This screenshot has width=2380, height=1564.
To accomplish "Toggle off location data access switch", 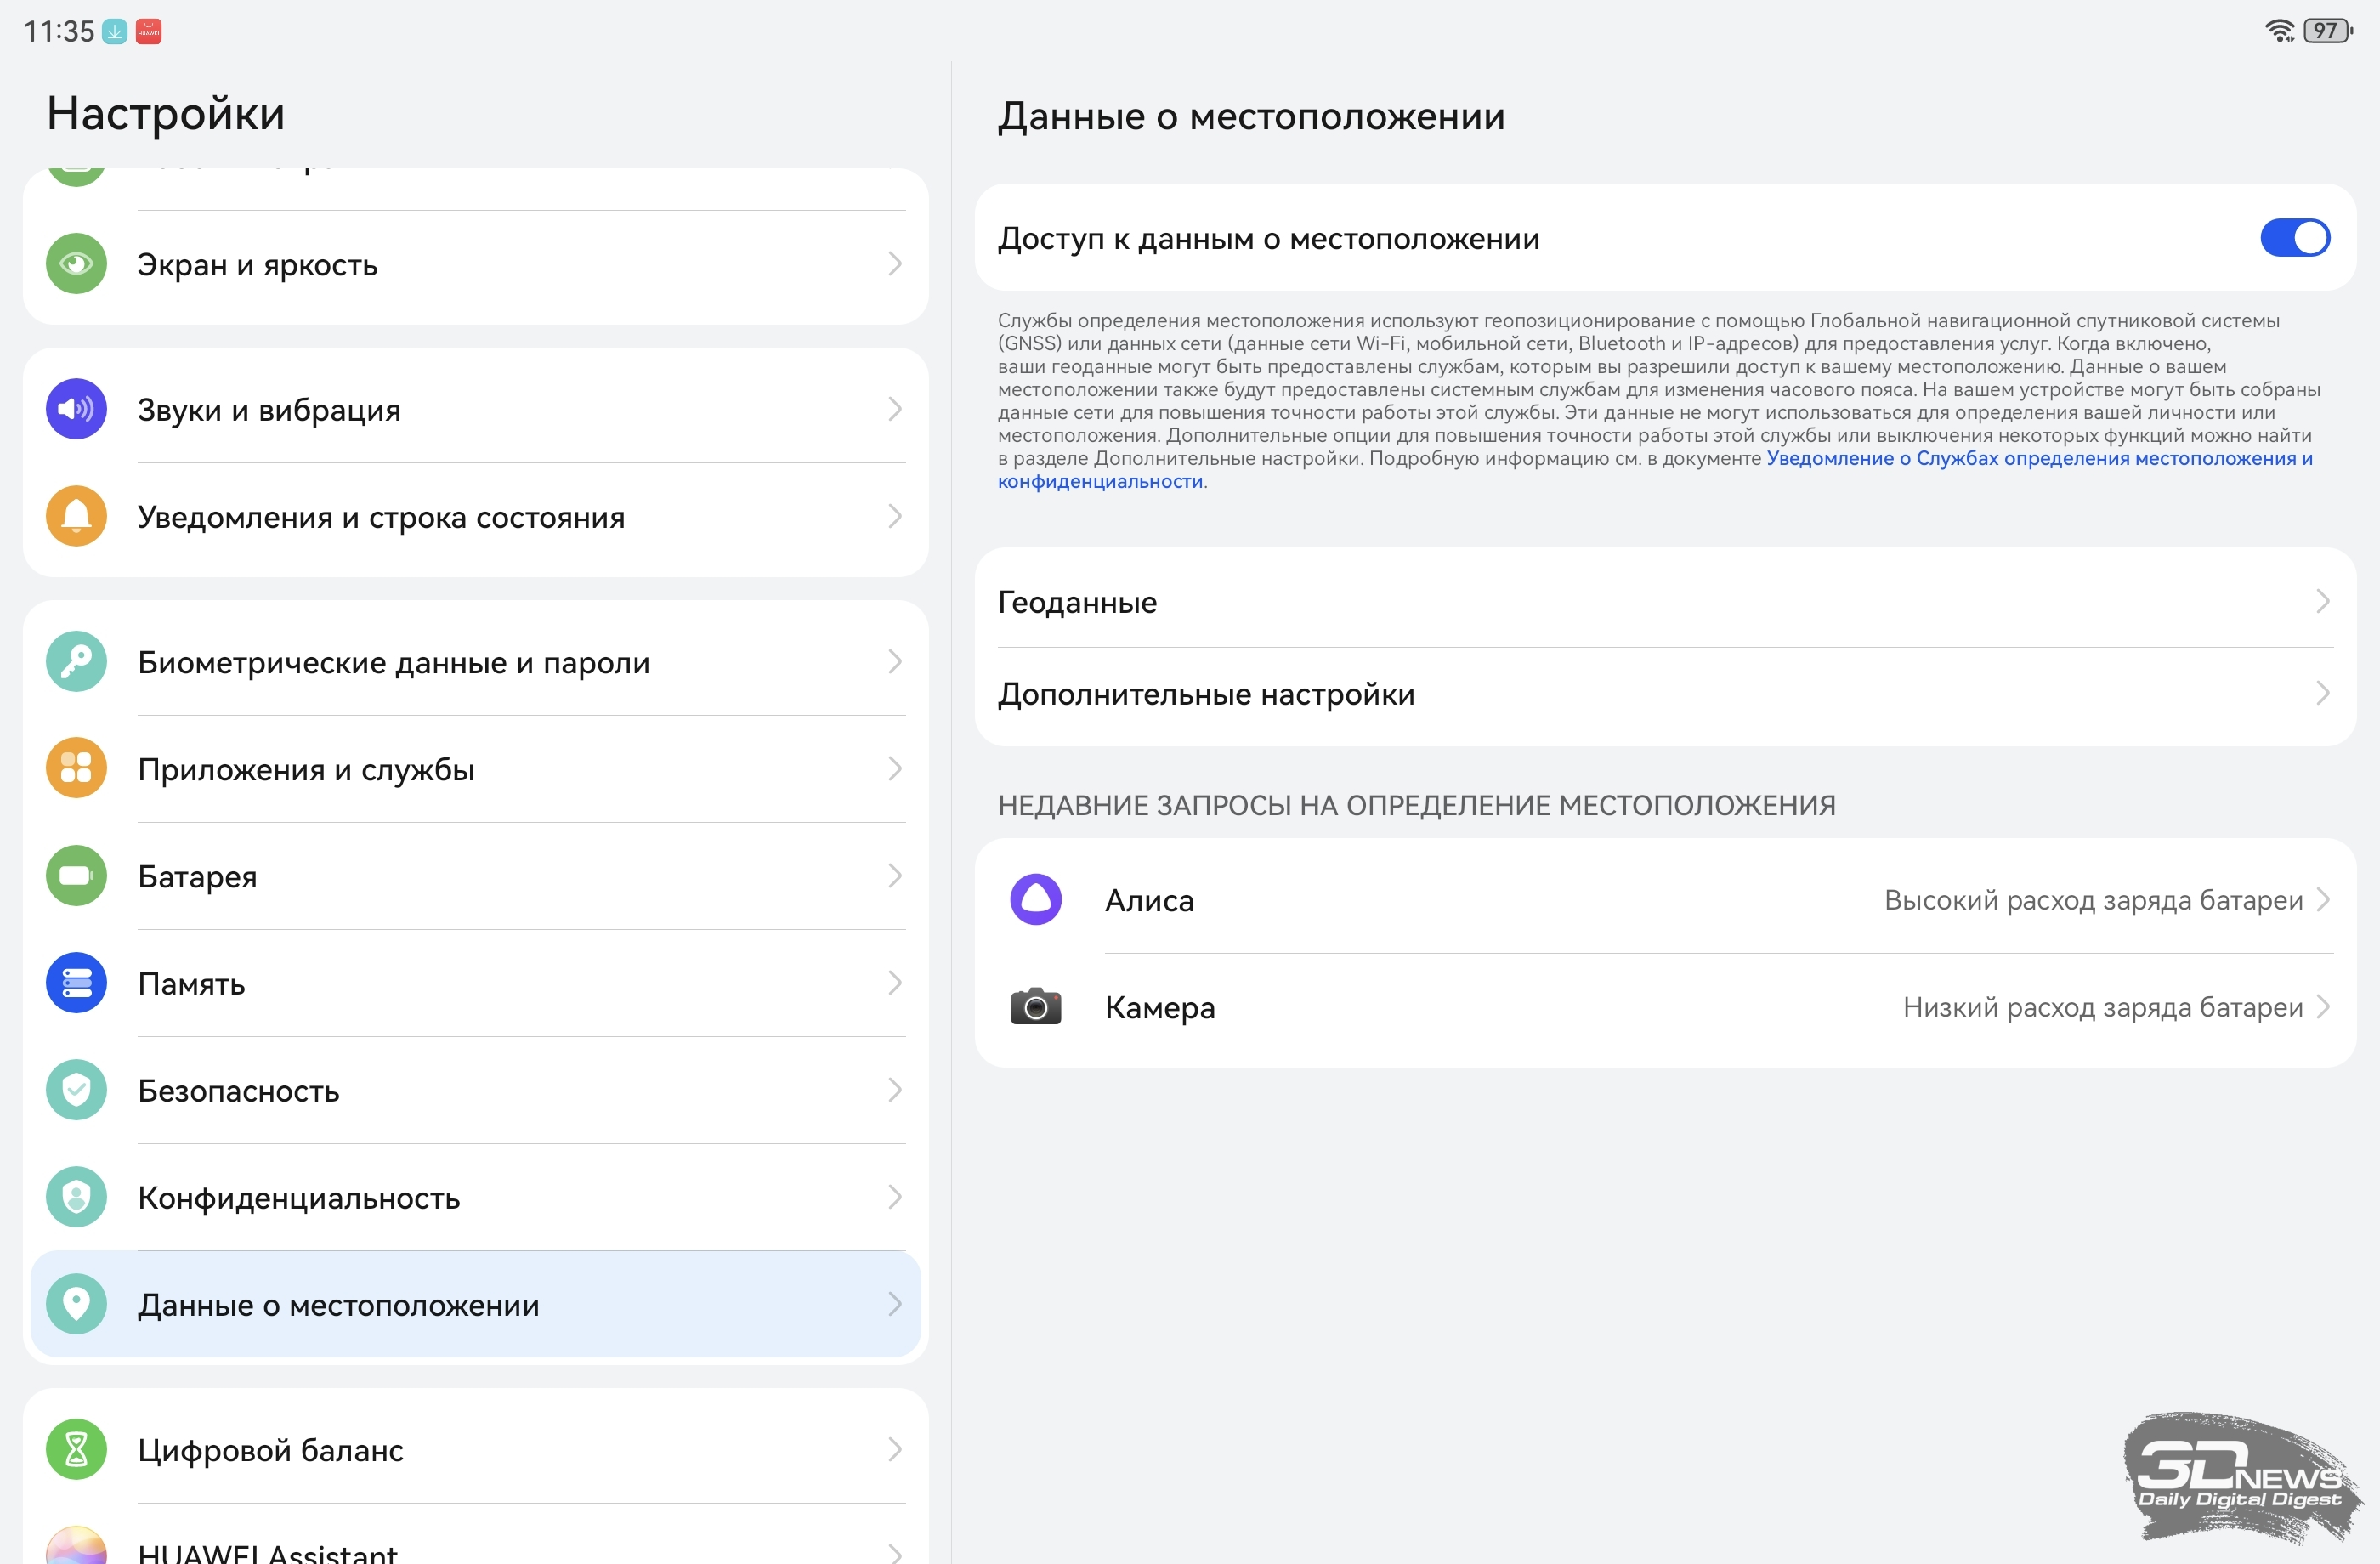I will point(2294,238).
